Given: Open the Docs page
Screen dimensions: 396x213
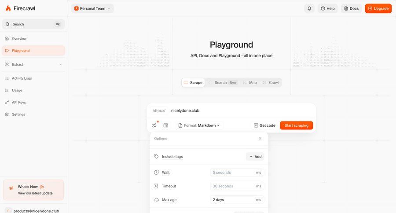Looking at the screenshot, I should (351, 8).
